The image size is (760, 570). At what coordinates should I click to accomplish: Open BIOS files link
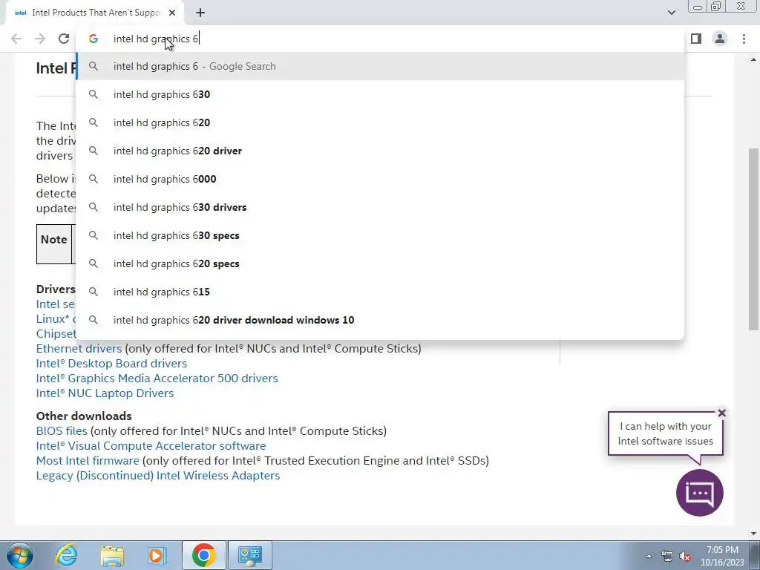[x=62, y=431]
